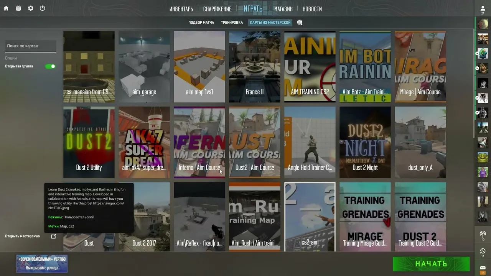Select the Inferno | Aim Course map
Image resolution: width=491 pixels, height=276 pixels.
tap(199, 142)
